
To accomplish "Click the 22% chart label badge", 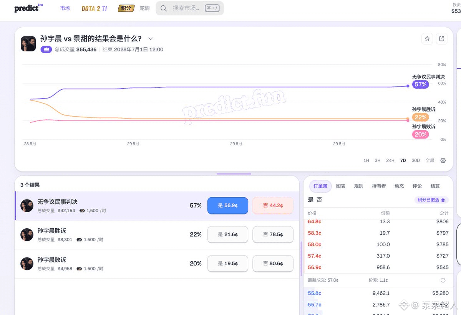I will click(421, 117).
